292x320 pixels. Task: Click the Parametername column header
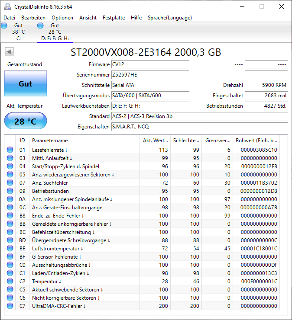tap(84, 141)
